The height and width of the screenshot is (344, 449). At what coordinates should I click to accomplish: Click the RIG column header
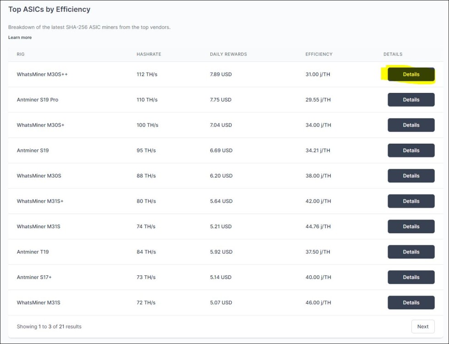click(x=21, y=54)
